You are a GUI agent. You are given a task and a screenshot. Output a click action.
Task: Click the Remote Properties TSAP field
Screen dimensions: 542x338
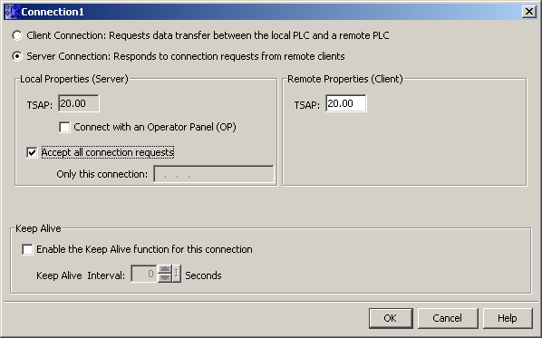click(x=345, y=103)
